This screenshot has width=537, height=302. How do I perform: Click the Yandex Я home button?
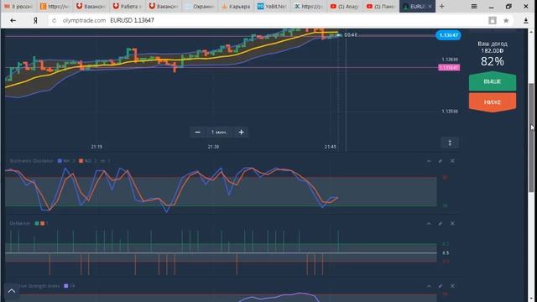(x=35, y=20)
